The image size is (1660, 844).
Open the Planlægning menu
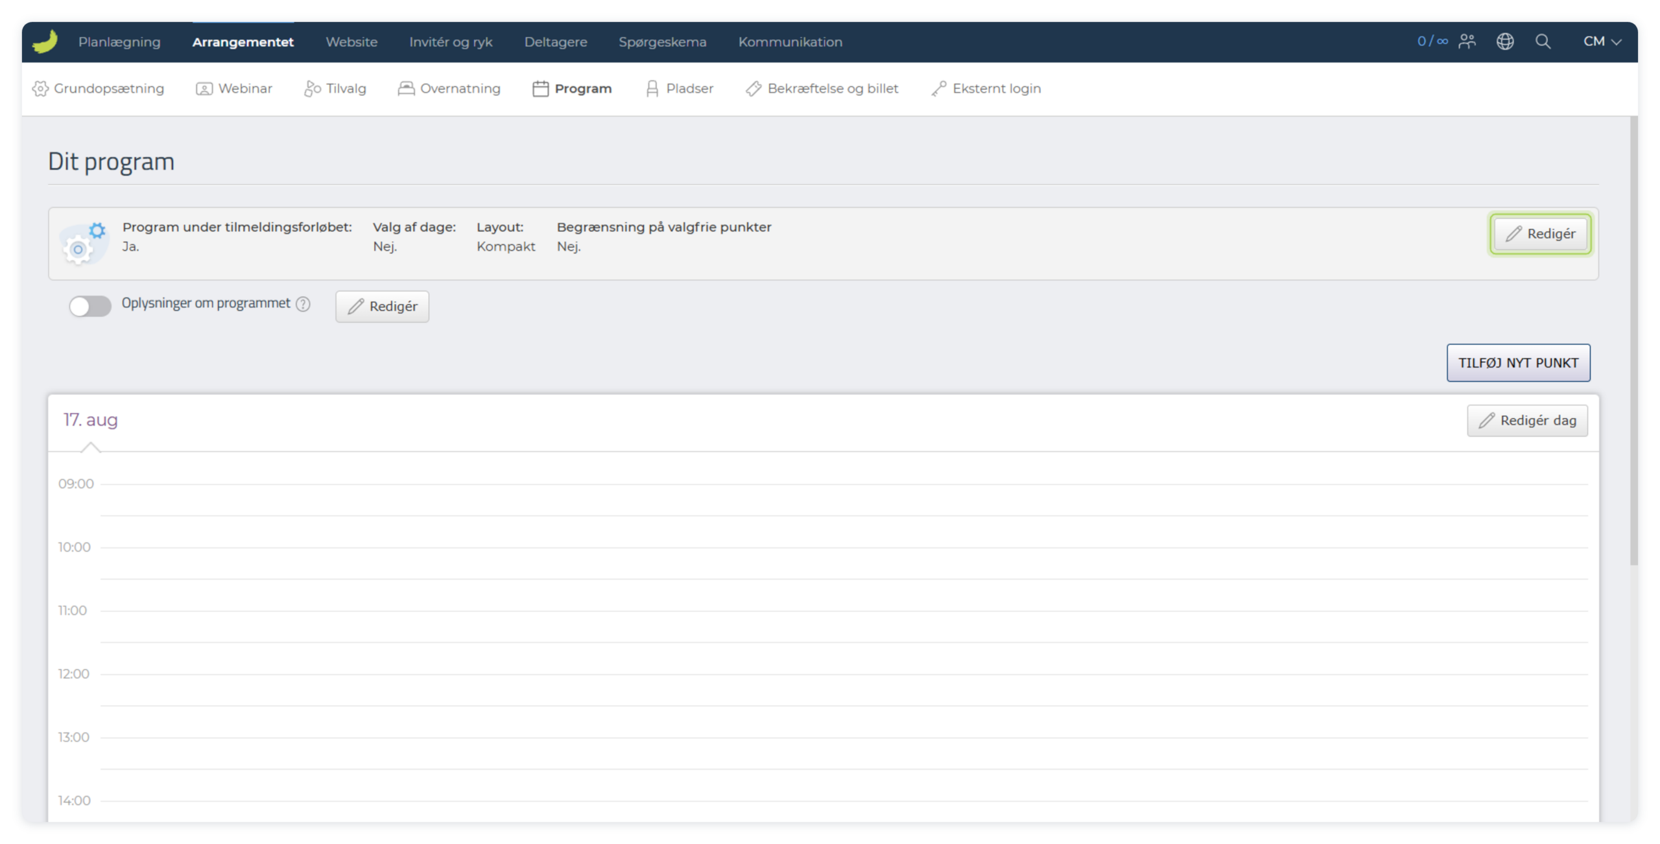pos(119,42)
